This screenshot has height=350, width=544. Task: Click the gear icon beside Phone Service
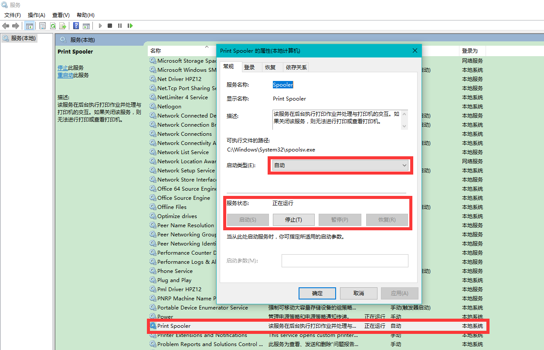153,271
